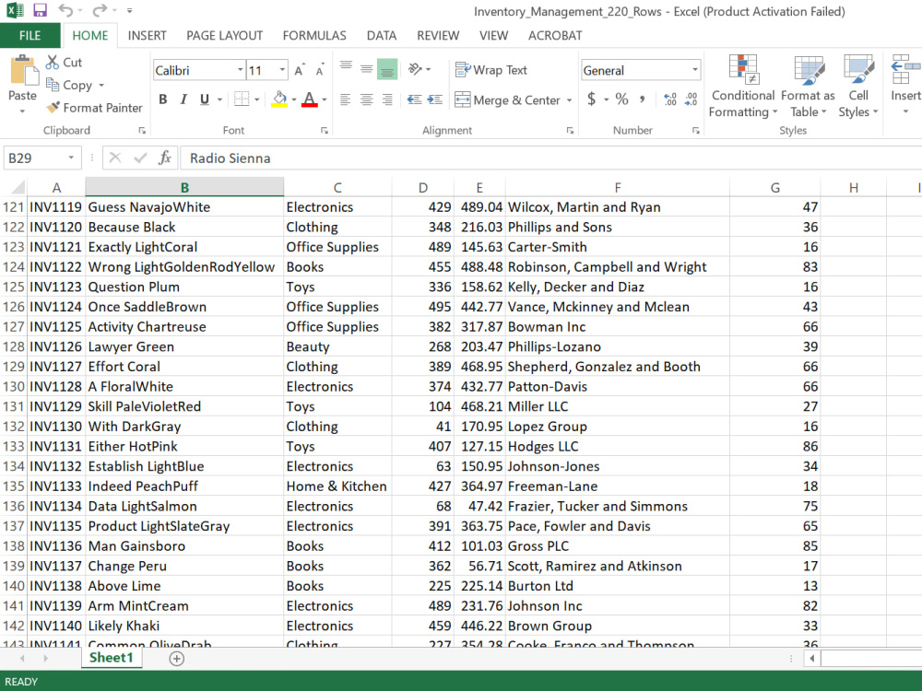922x691 pixels.
Task: Apply yellow fill color bucket
Action: pos(280,100)
